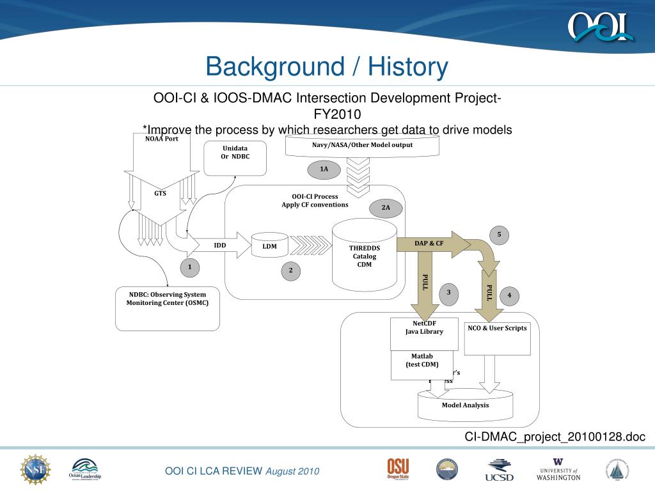
Task: Click the OOI CI LCA REVIEW August 2010 footer
Action: click(x=242, y=471)
